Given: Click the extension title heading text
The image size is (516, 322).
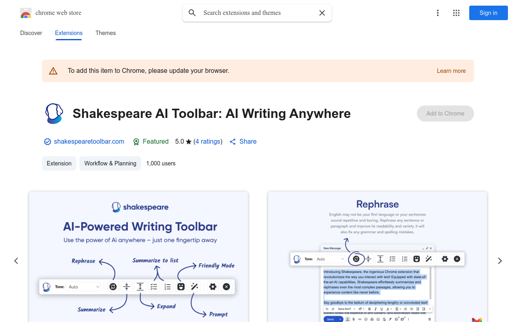Looking at the screenshot, I should (x=212, y=114).
